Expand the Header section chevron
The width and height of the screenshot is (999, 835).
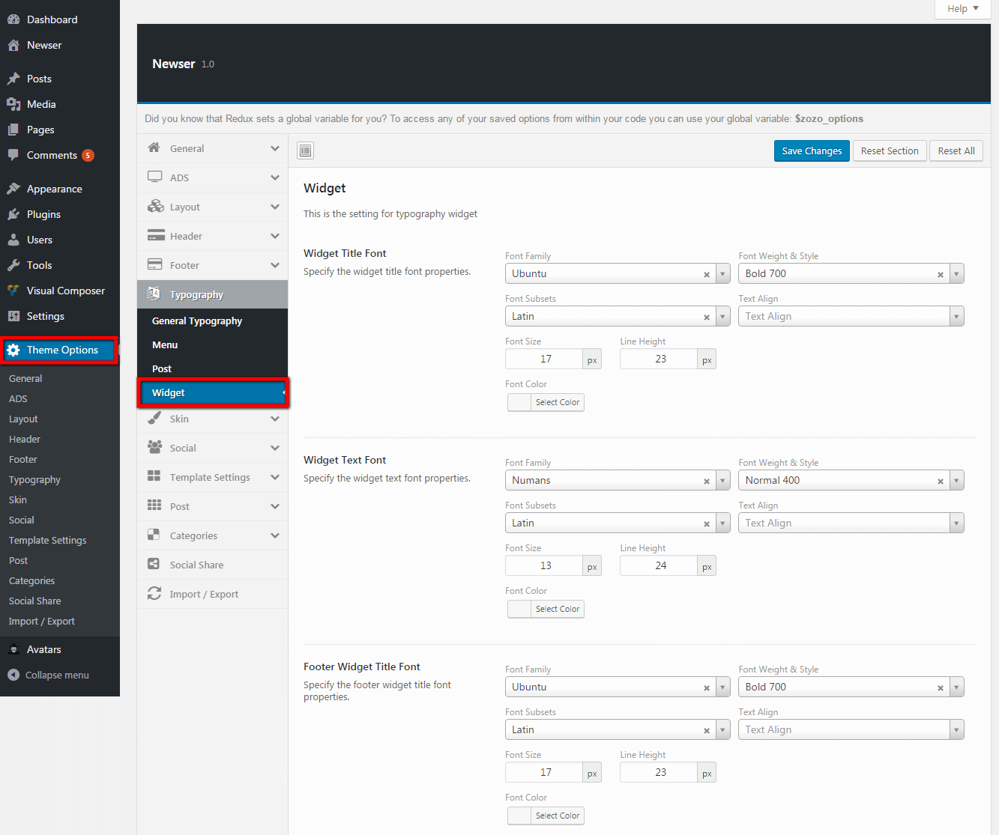point(275,236)
